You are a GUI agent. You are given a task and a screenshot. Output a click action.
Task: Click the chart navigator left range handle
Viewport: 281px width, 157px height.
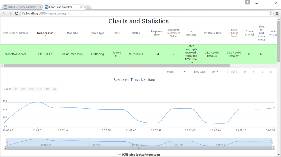(x=7, y=142)
